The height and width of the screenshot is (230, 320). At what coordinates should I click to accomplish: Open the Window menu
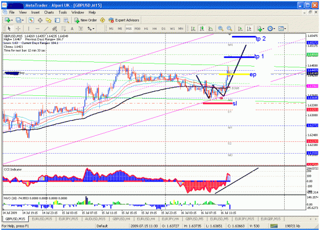coord(78,12)
